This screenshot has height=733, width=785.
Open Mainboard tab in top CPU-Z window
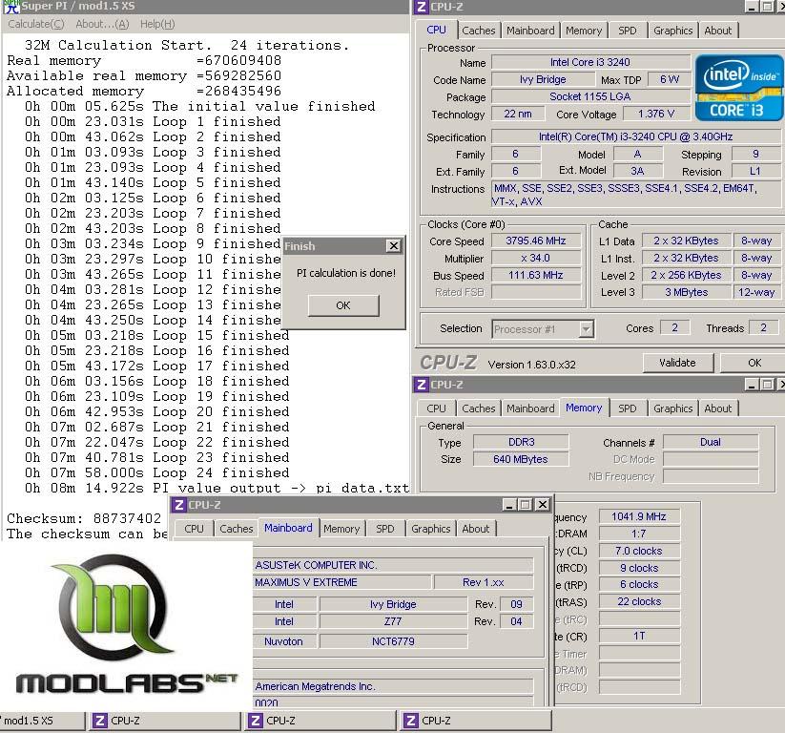point(530,31)
